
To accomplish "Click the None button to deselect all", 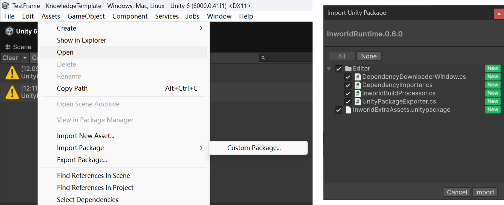I will [x=369, y=56].
